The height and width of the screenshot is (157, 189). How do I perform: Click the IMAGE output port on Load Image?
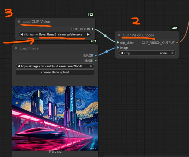click(96, 56)
